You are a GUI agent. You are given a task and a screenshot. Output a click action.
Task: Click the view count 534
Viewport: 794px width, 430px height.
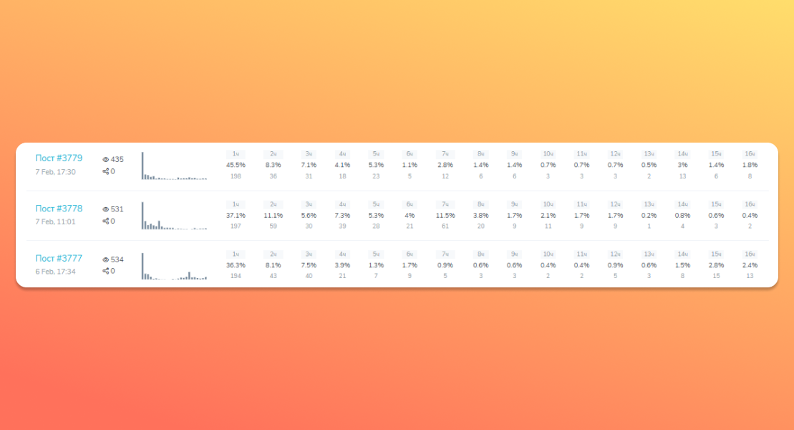tap(117, 259)
